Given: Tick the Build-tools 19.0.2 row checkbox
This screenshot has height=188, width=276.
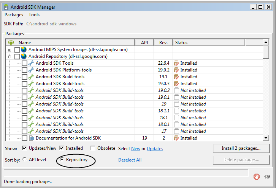Looking at the screenshot, I should coord(24,90).
